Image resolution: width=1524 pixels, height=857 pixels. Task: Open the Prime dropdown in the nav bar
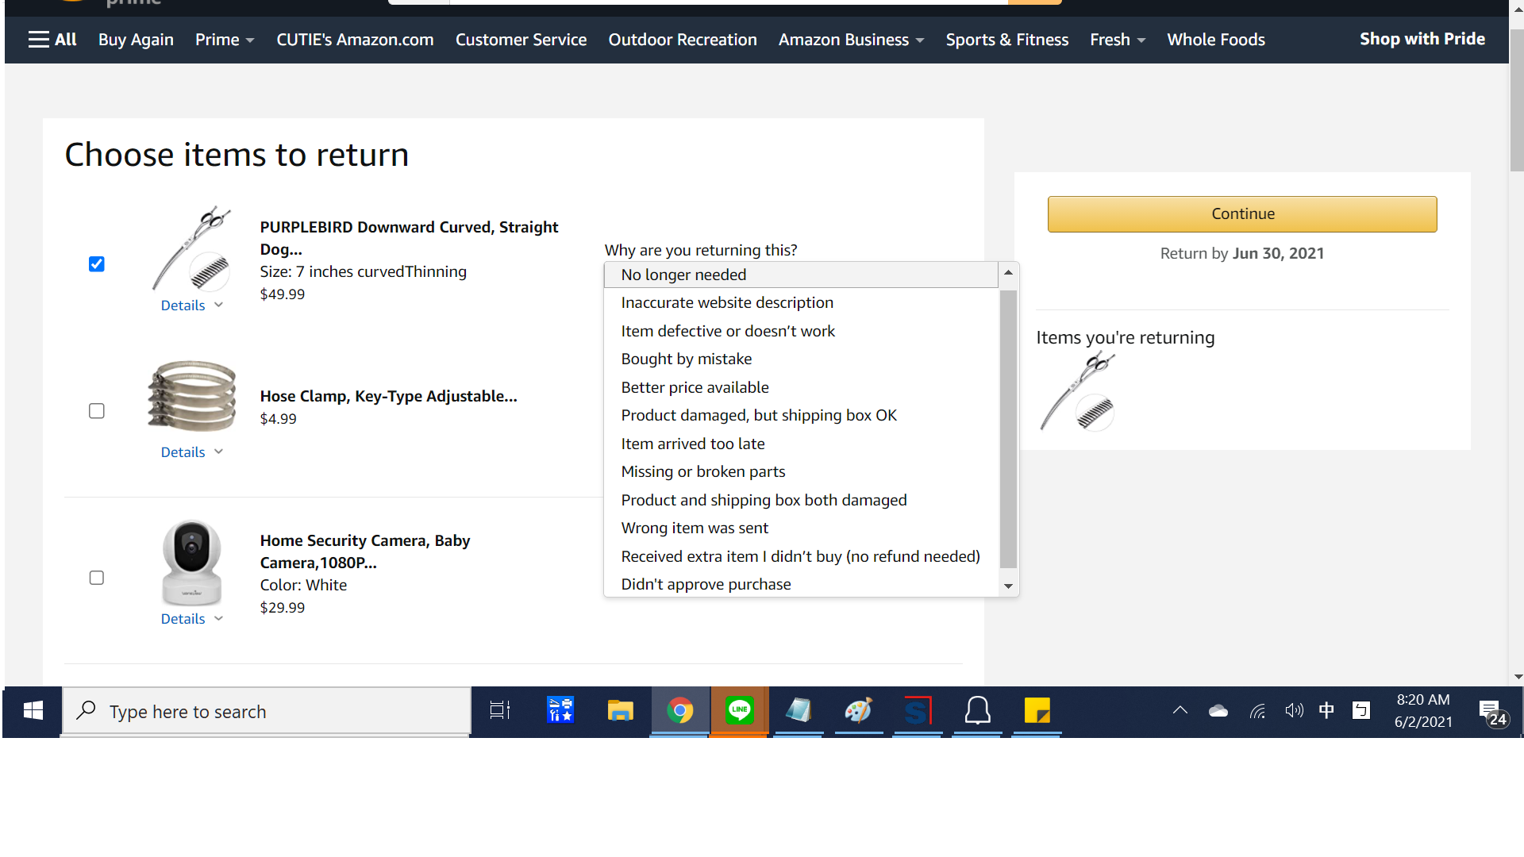(x=225, y=40)
